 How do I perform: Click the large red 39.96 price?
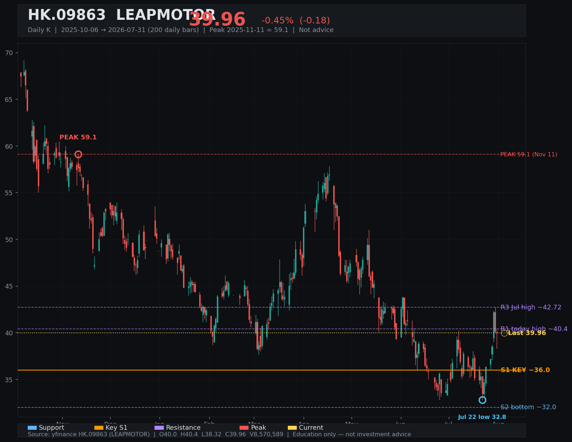217,20
